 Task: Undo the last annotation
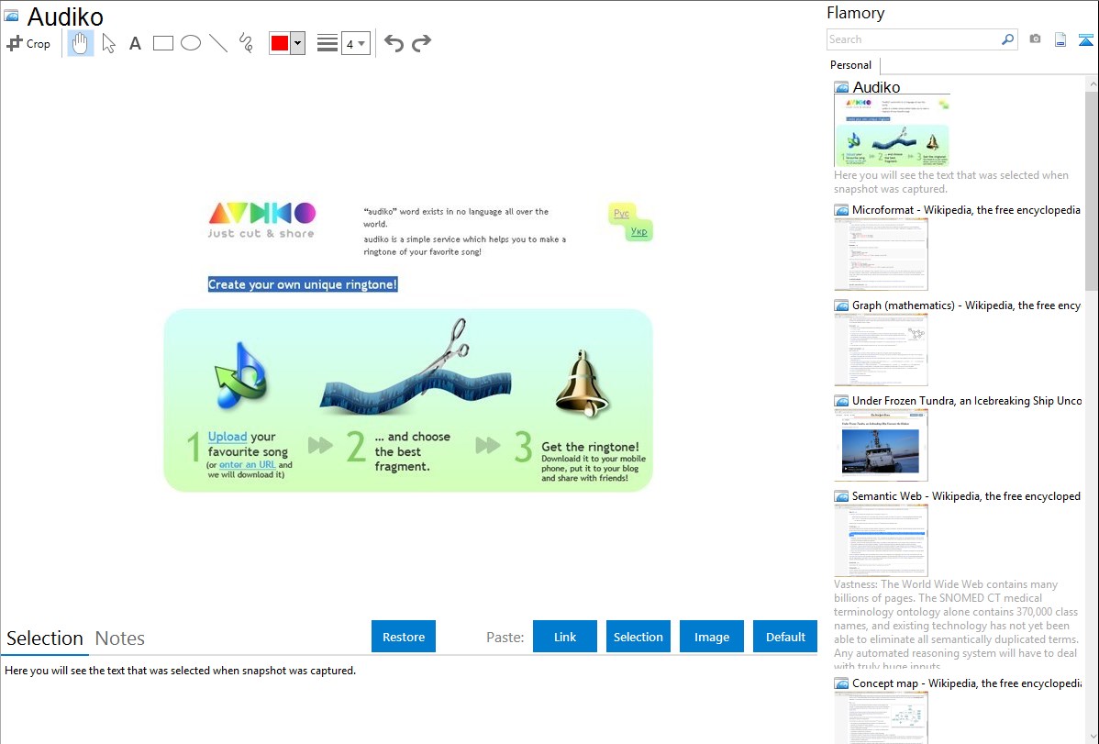click(x=394, y=43)
